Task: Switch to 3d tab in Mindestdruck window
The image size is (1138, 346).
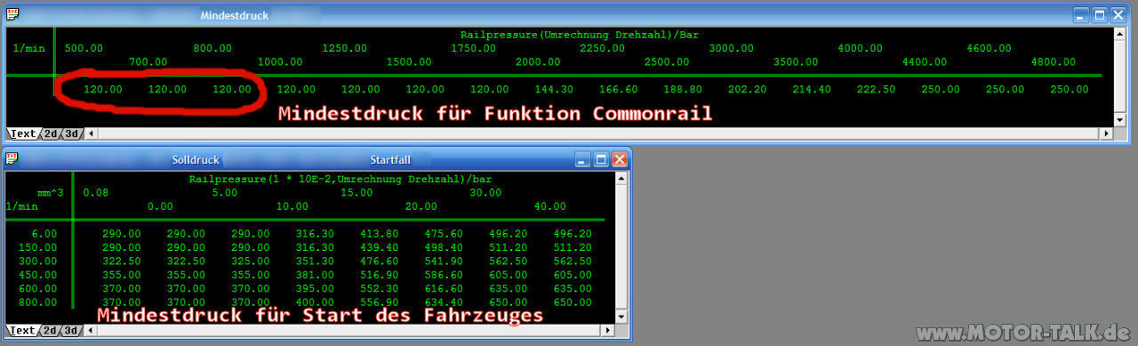Action: [x=71, y=133]
